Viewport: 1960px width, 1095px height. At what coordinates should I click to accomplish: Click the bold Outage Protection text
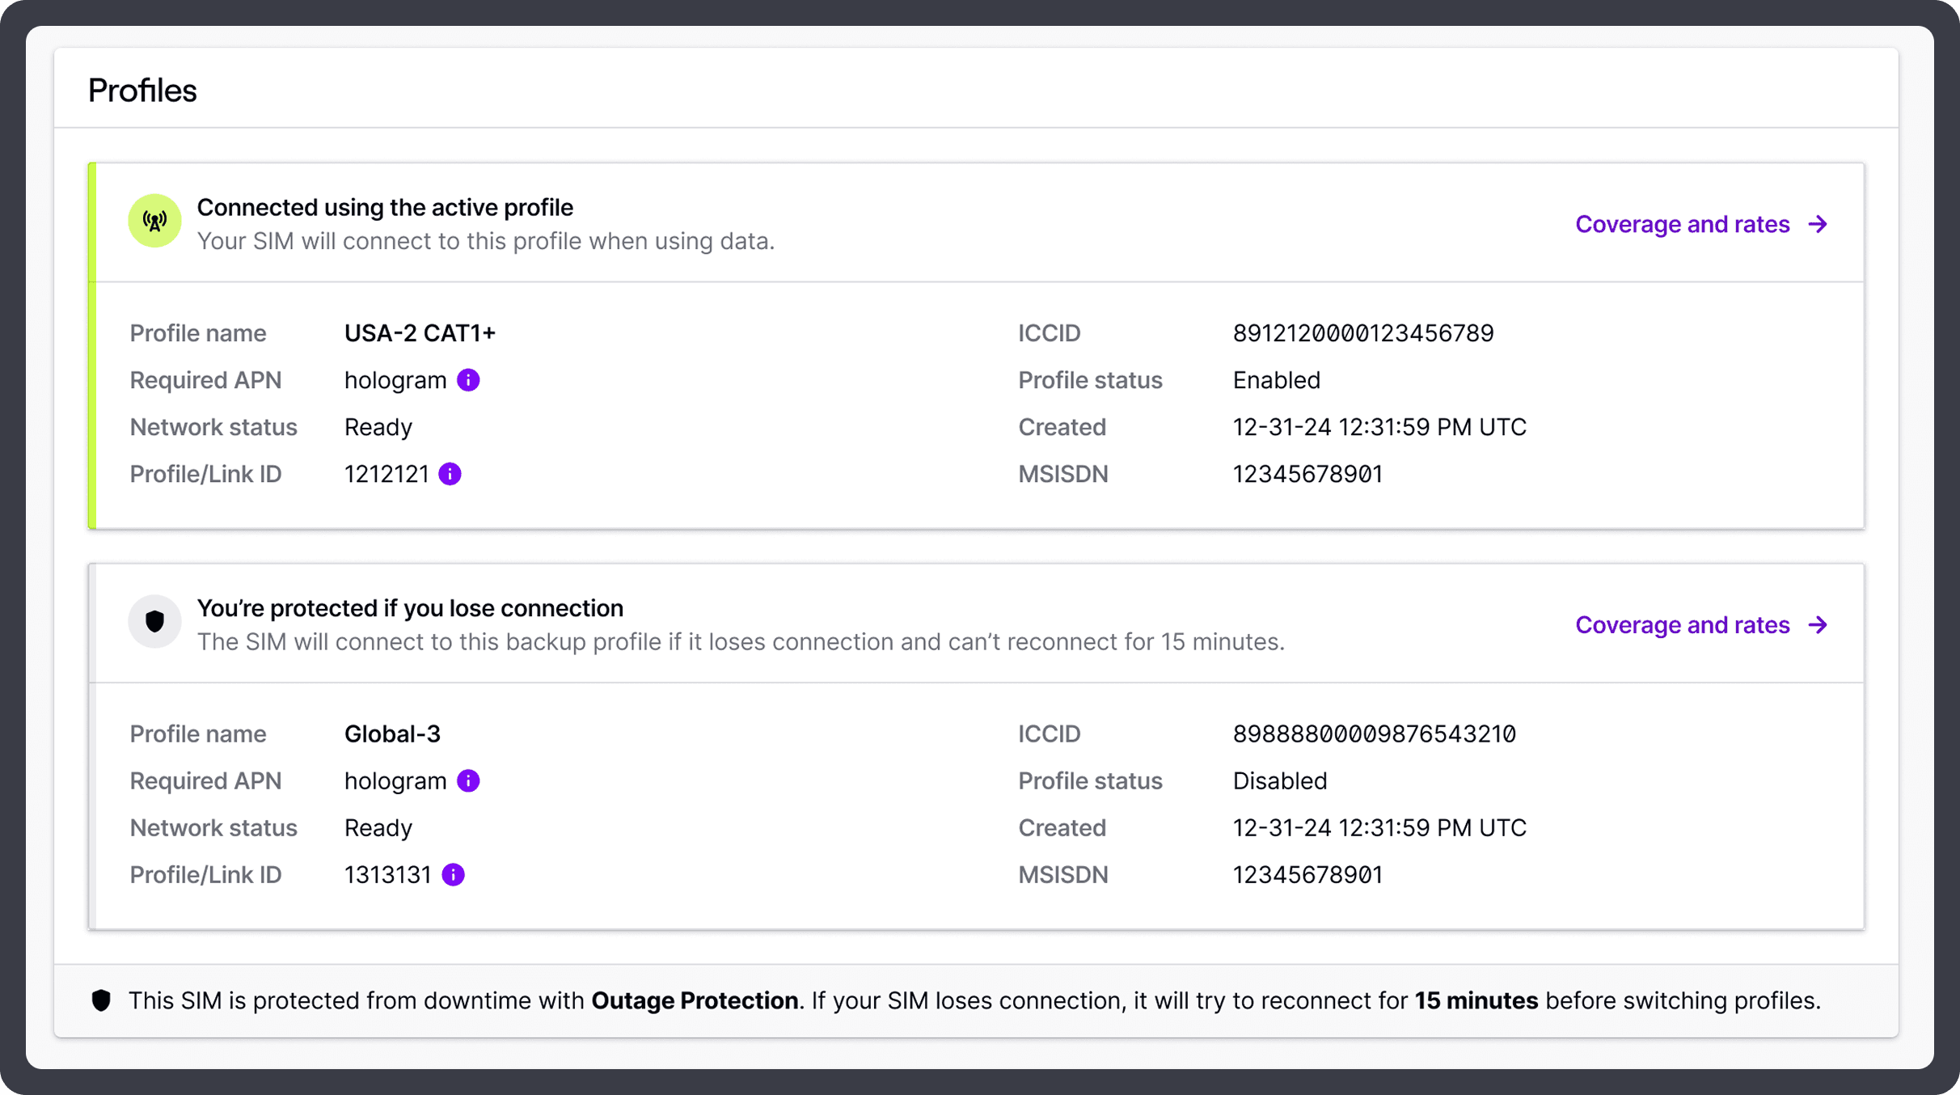pos(694,1000)
